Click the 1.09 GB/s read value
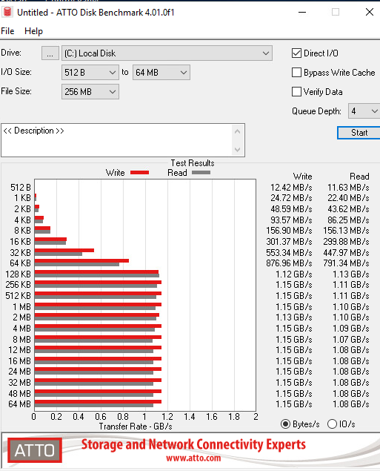 [350, 329]
